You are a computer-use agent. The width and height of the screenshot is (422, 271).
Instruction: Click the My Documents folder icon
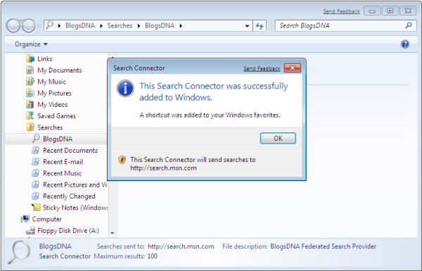pos(30,70)
